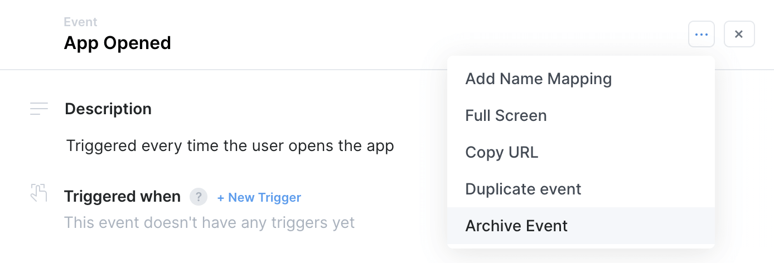Click the horizontal divider below the header
774x263 pixels.
(x=223, y=70)
